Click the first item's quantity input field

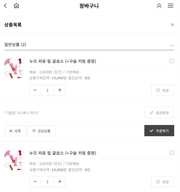click(x=48, y=90)
